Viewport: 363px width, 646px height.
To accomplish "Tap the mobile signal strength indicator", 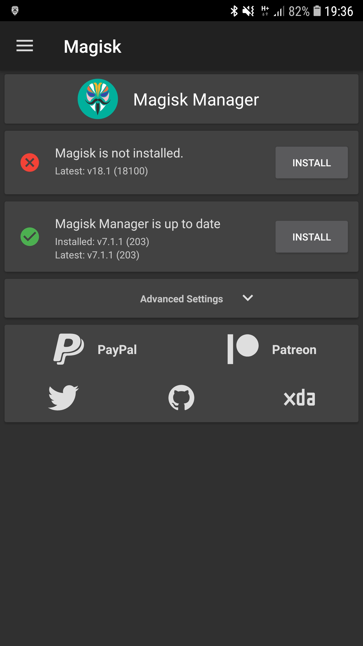I will 279,11.
